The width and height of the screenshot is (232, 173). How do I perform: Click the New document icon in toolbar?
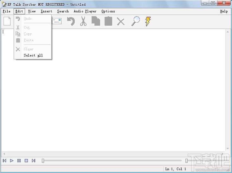click(x=7, y=21)
